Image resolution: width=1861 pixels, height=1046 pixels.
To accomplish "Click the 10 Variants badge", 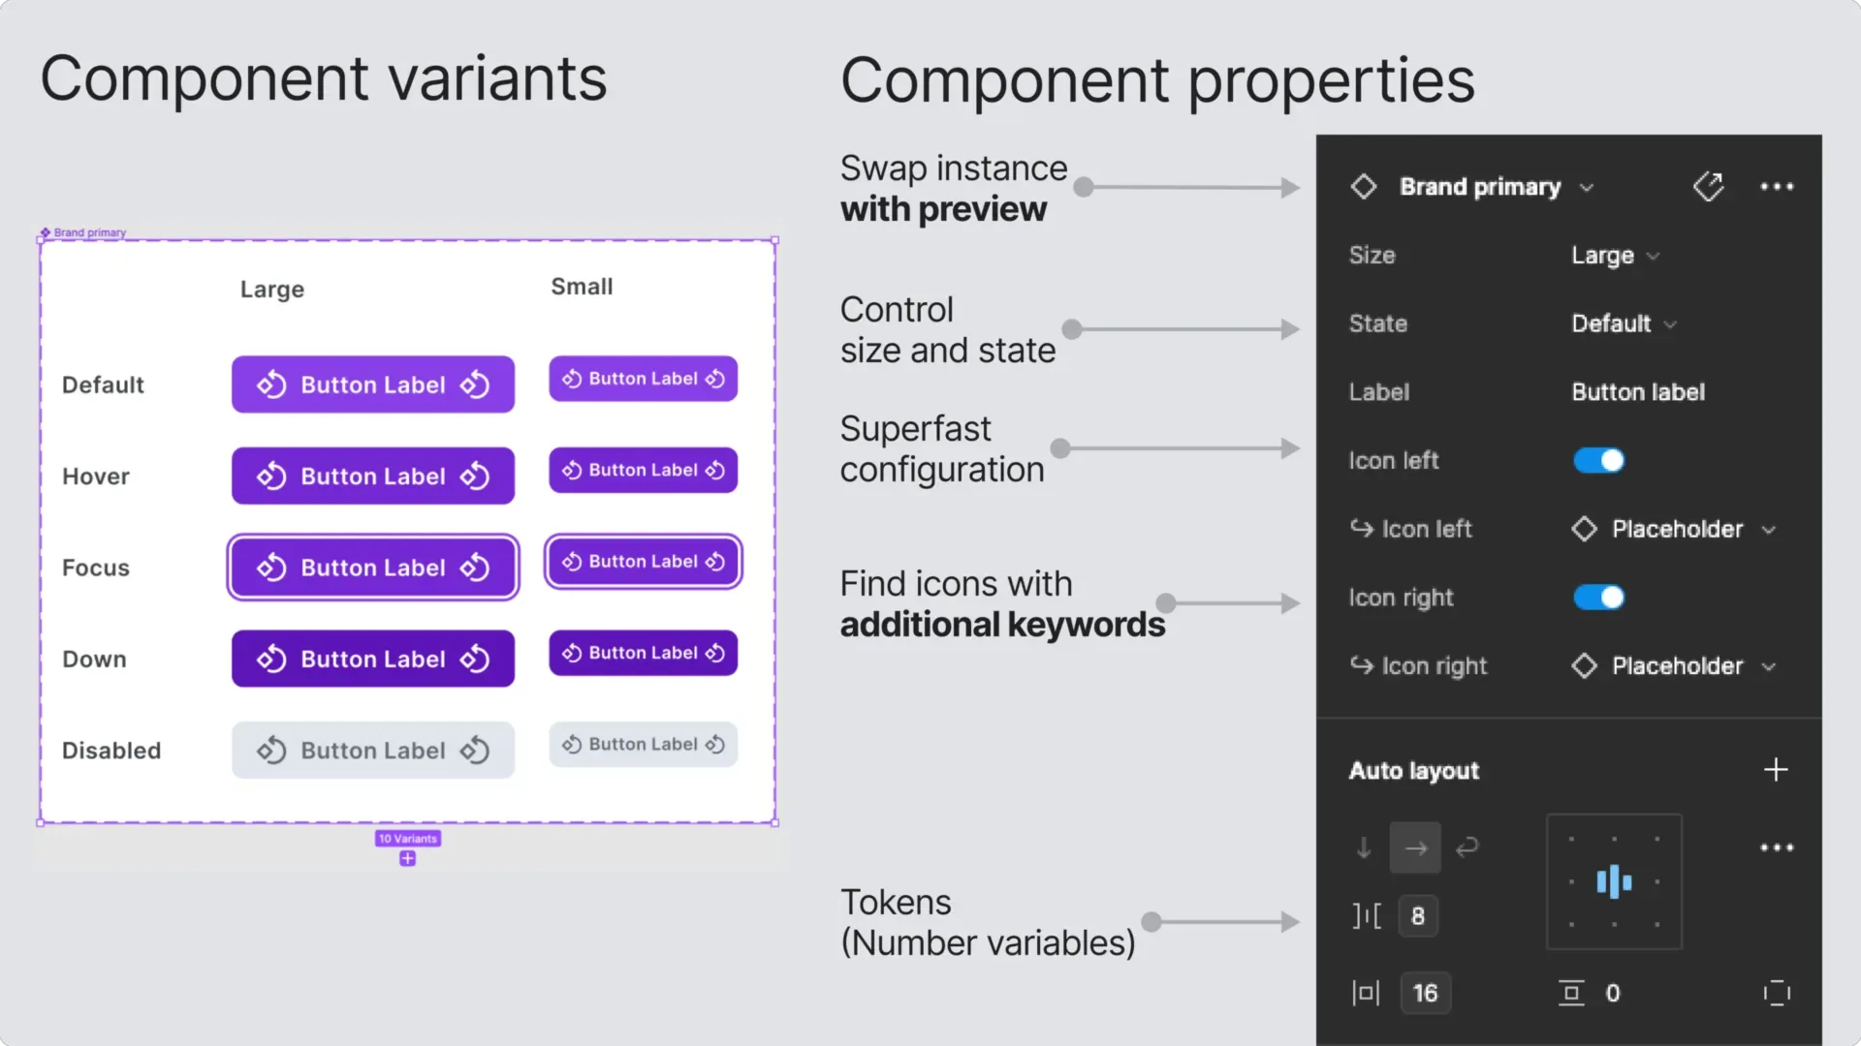I will click(408, 839).
